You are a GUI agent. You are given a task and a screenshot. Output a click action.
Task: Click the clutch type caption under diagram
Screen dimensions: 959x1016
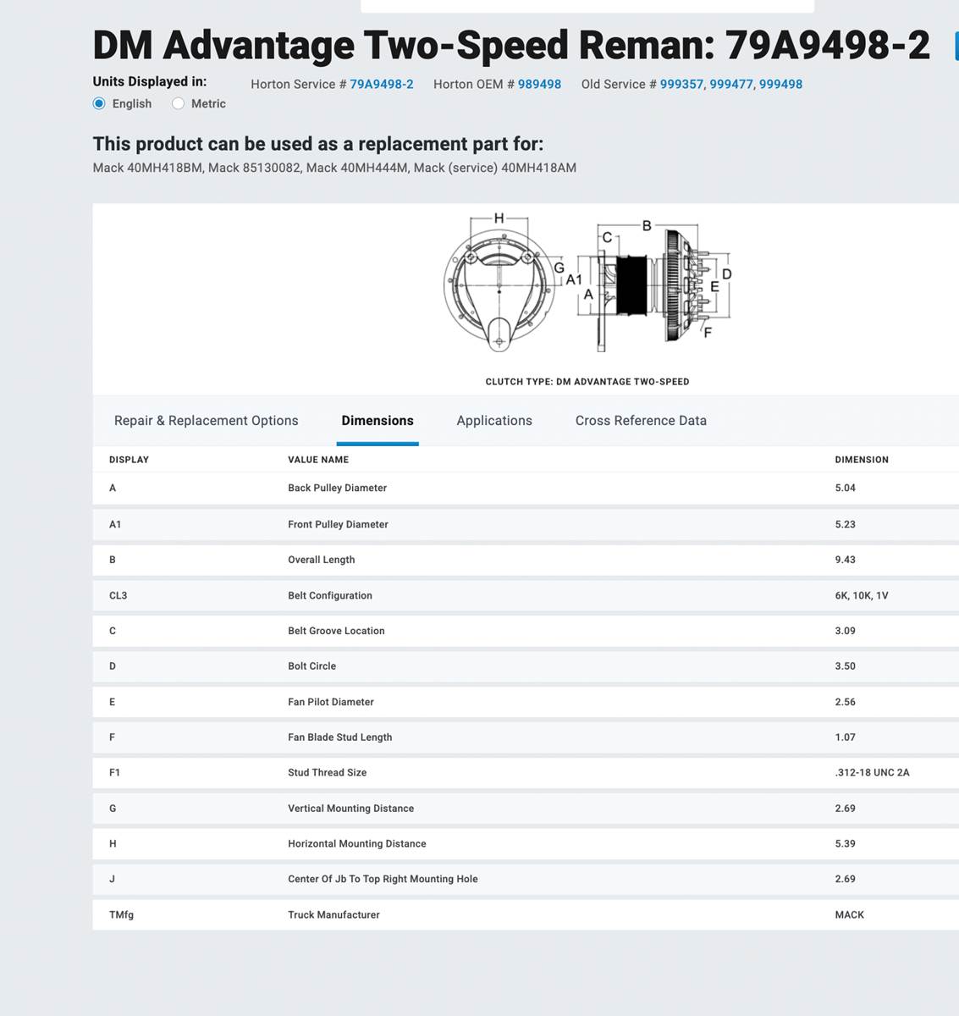tap(587, 382)
